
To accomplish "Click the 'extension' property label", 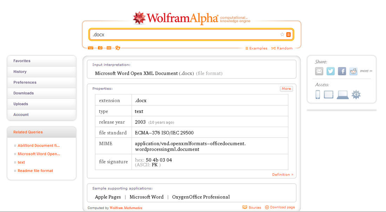I will click(x=109, y=100).
